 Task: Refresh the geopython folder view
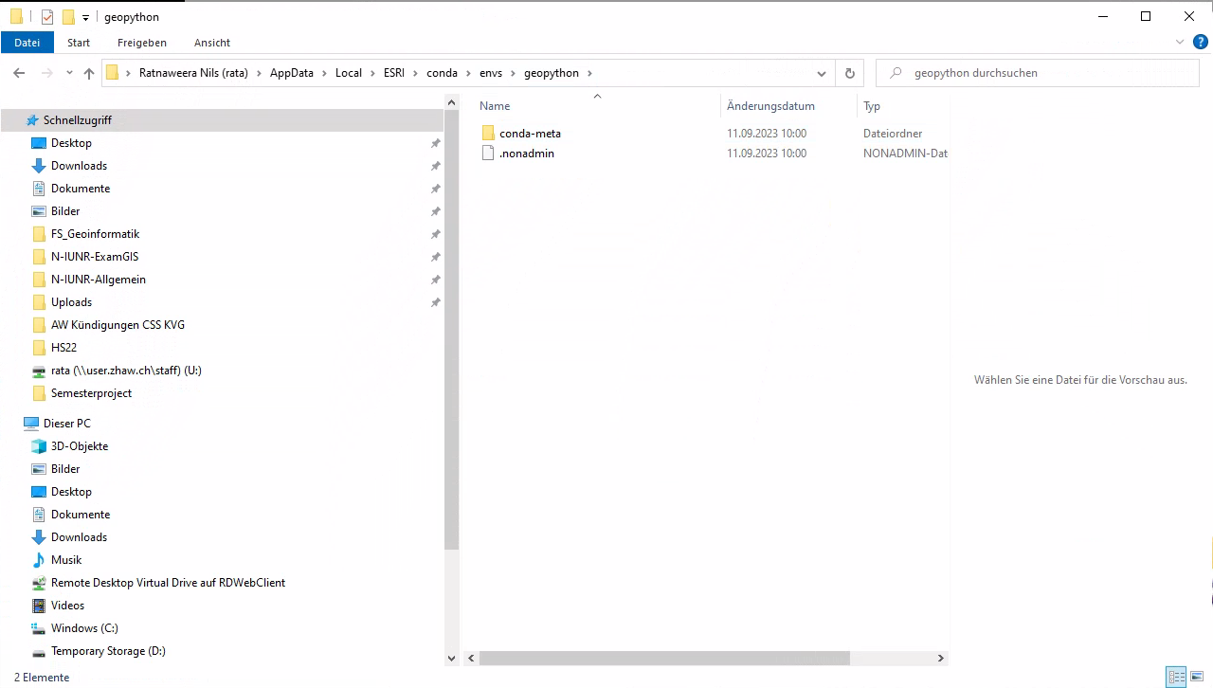[x=849, y=73]
